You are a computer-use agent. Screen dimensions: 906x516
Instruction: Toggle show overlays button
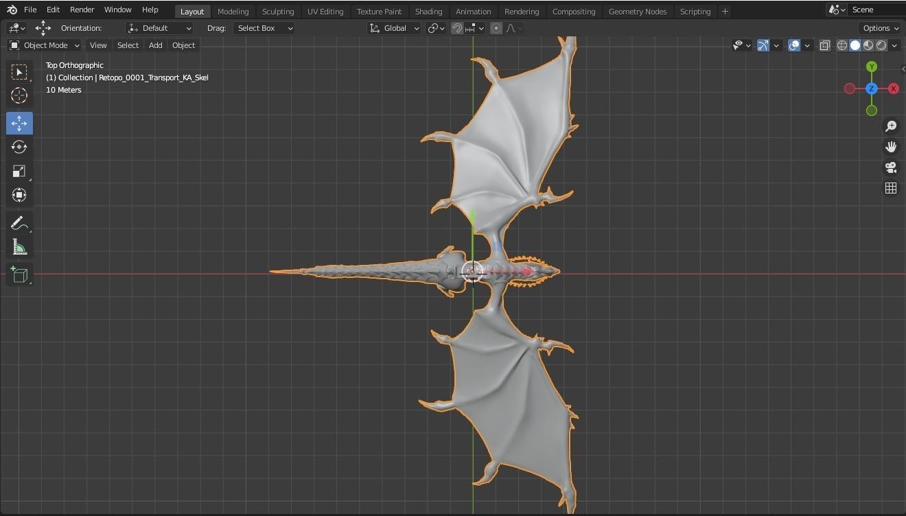coord(794,45)
